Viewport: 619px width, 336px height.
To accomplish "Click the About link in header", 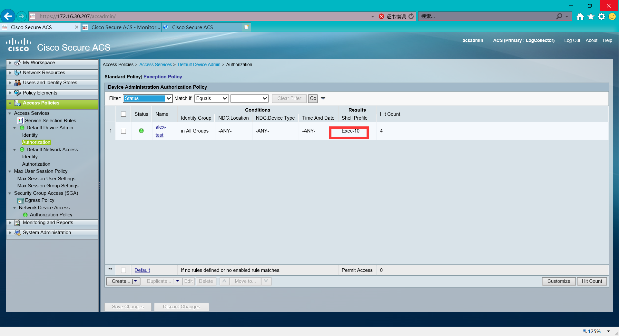I will pos(591,40).
